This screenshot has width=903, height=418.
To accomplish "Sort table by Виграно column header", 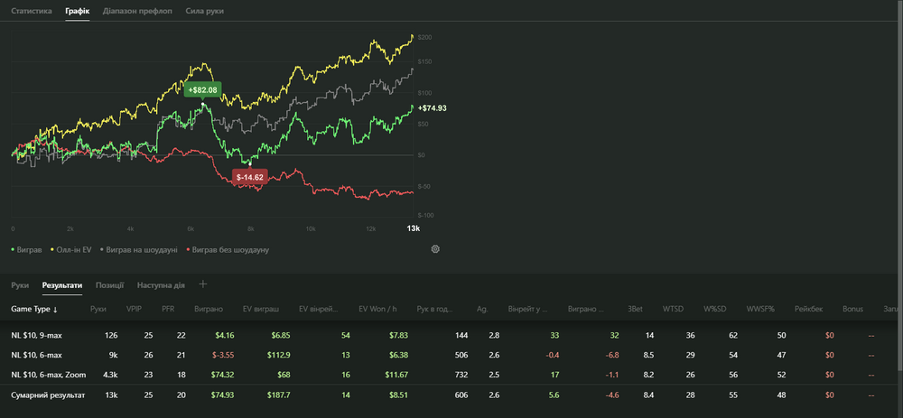I will click(x=209, y=310).
